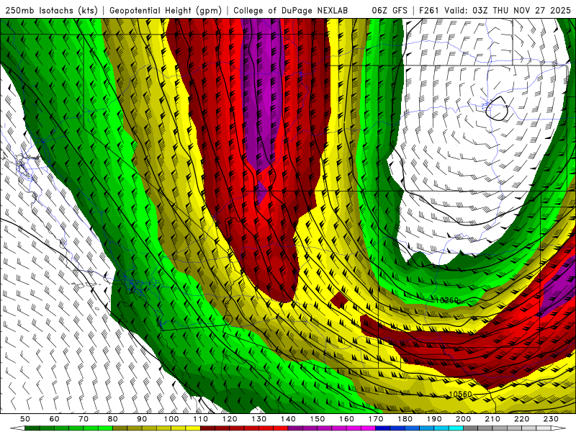
Task: Click the '100' colorbar scale label
Action: click(x=171, y=419)
